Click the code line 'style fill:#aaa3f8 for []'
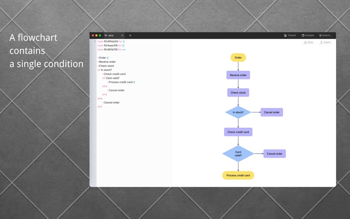This screenshot has height=219, width=350. pos(111,45)
